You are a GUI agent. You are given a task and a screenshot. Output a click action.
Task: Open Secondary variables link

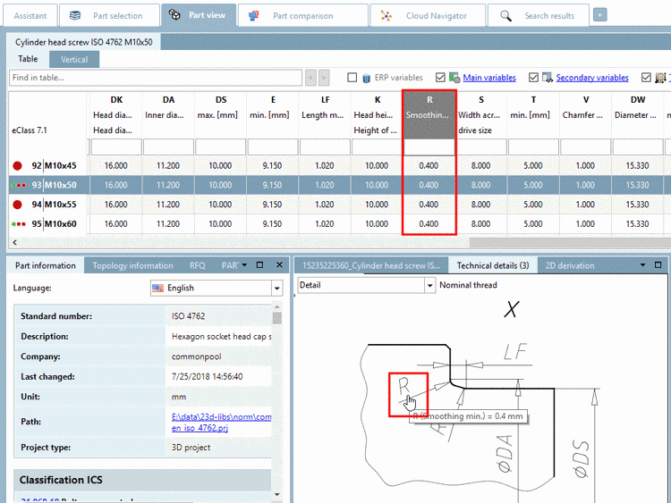point(592,78)
